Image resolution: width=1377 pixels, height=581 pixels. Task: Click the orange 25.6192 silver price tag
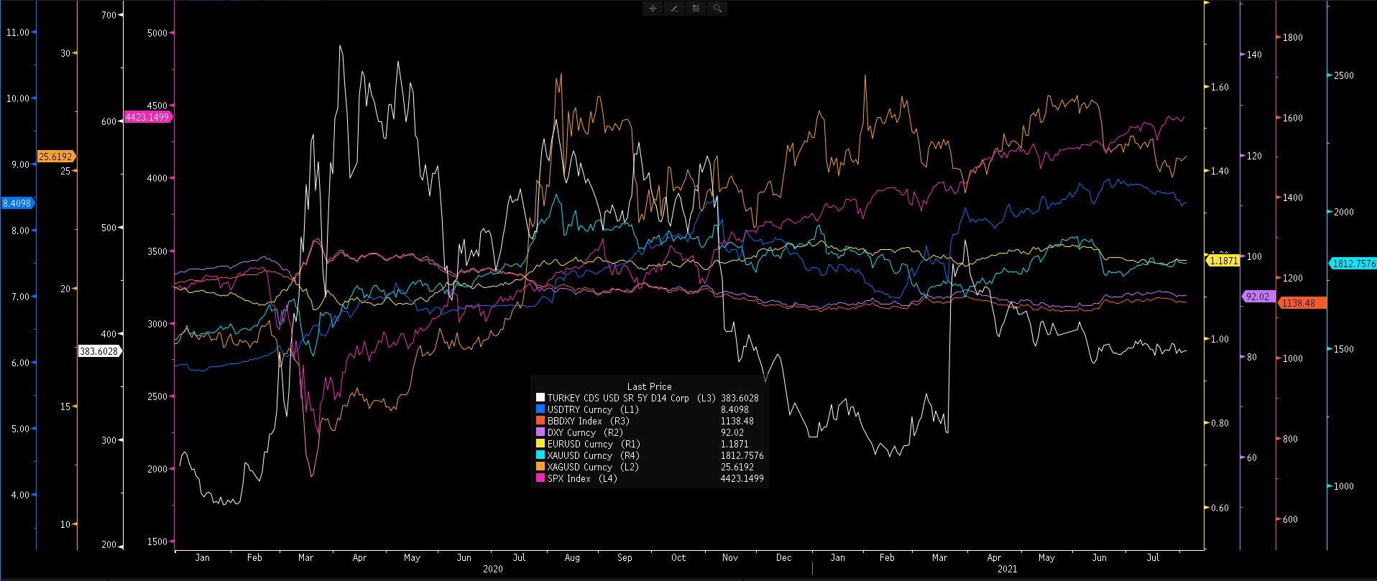tap(56, 157)
